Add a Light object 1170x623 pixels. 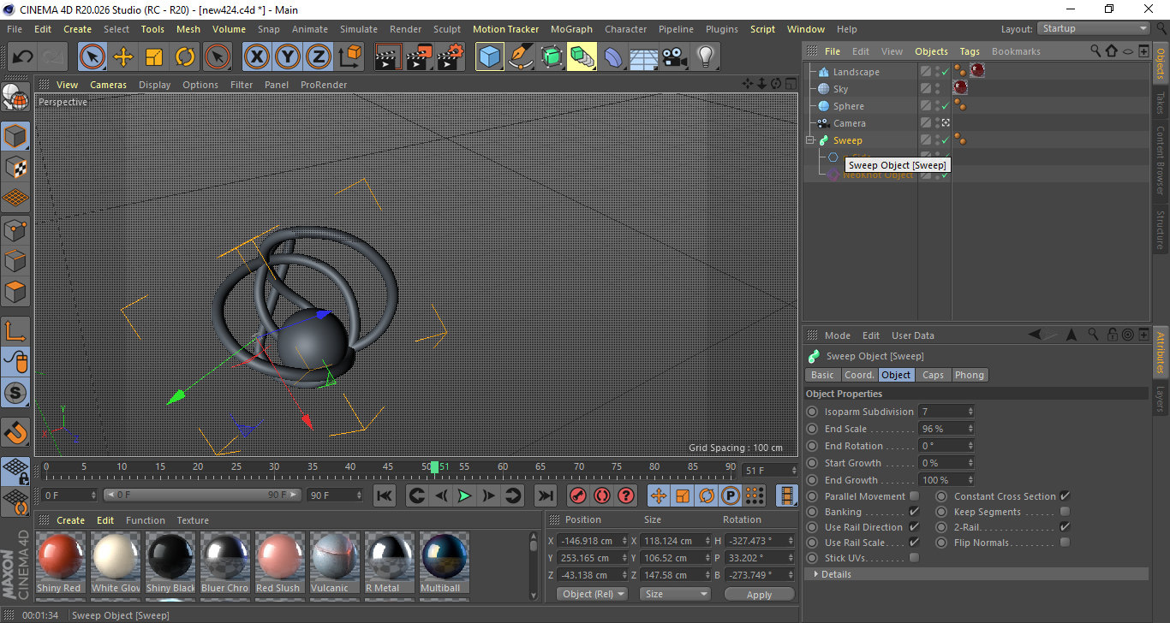click(706, 57)
